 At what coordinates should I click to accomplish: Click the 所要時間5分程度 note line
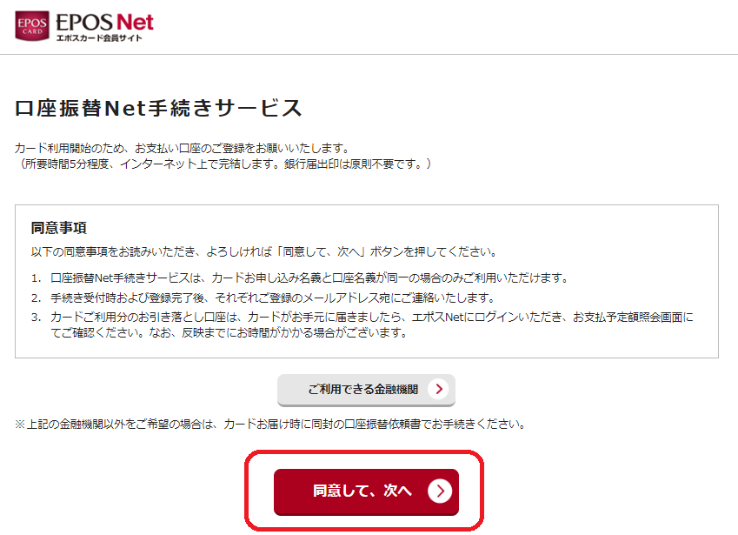(x=223, y=164)
